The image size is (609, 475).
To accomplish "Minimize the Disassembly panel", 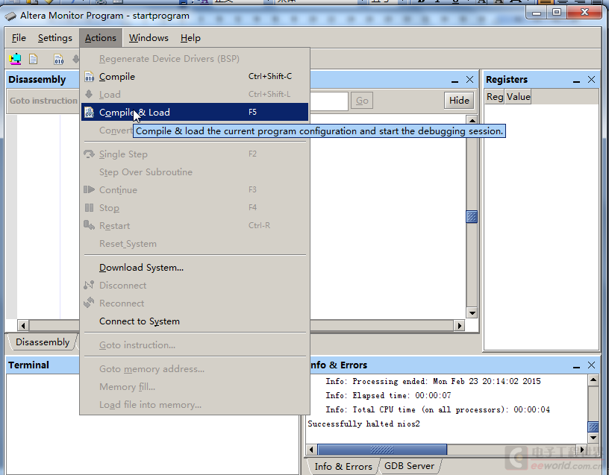I will 455,80.
